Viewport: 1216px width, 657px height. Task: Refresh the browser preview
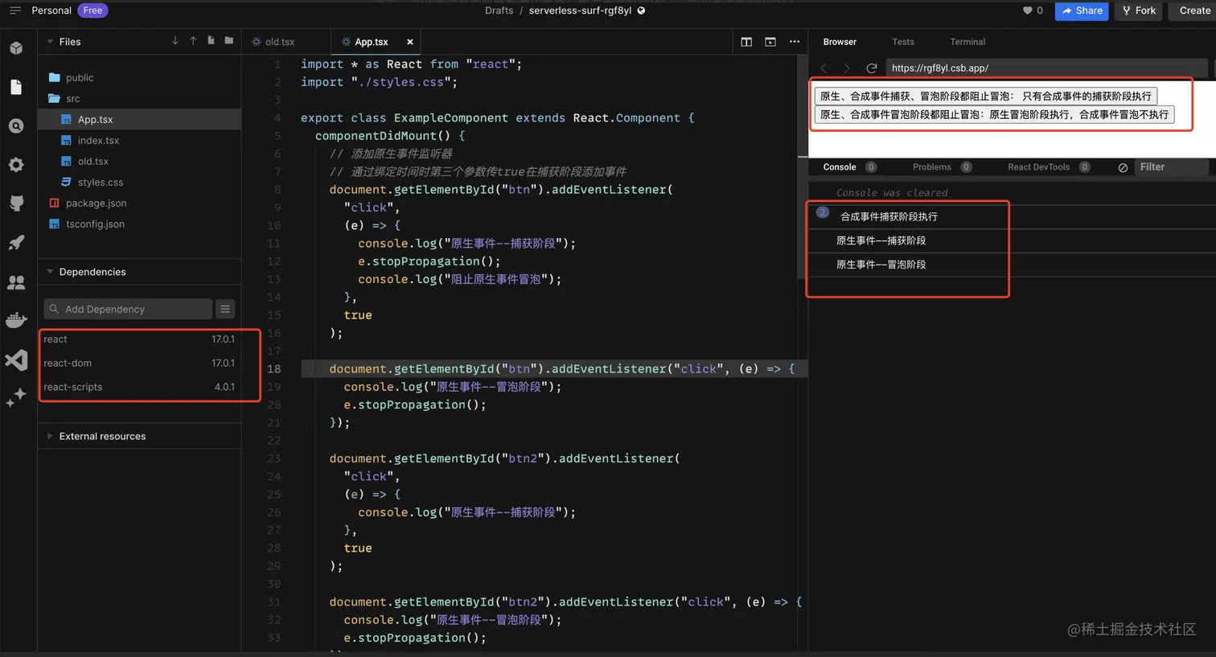click(x=871, y=68)
